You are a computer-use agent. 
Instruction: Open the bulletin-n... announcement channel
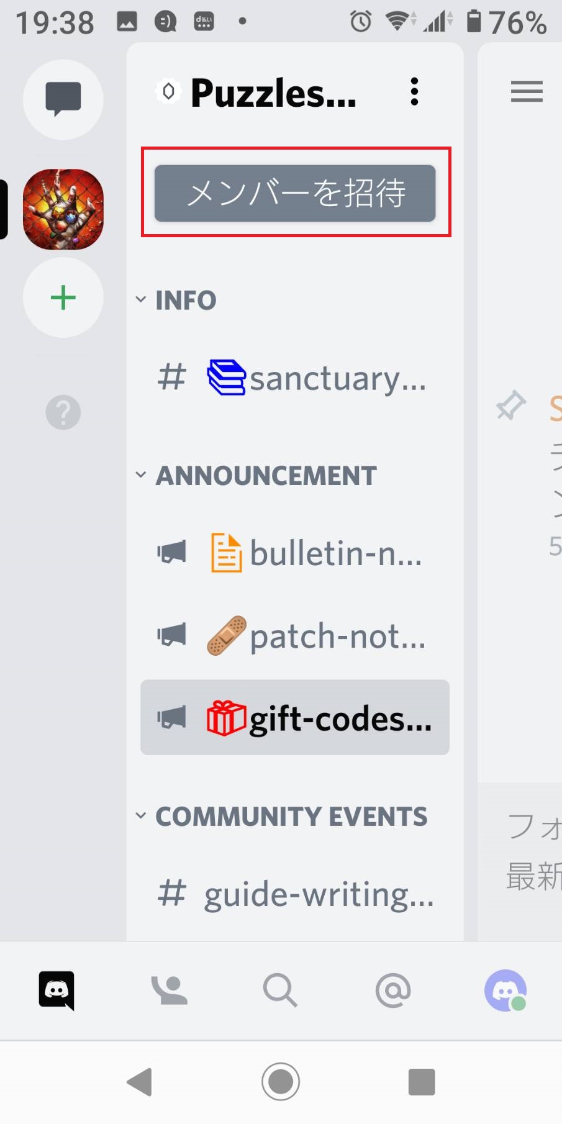click(x=295, y=553)
